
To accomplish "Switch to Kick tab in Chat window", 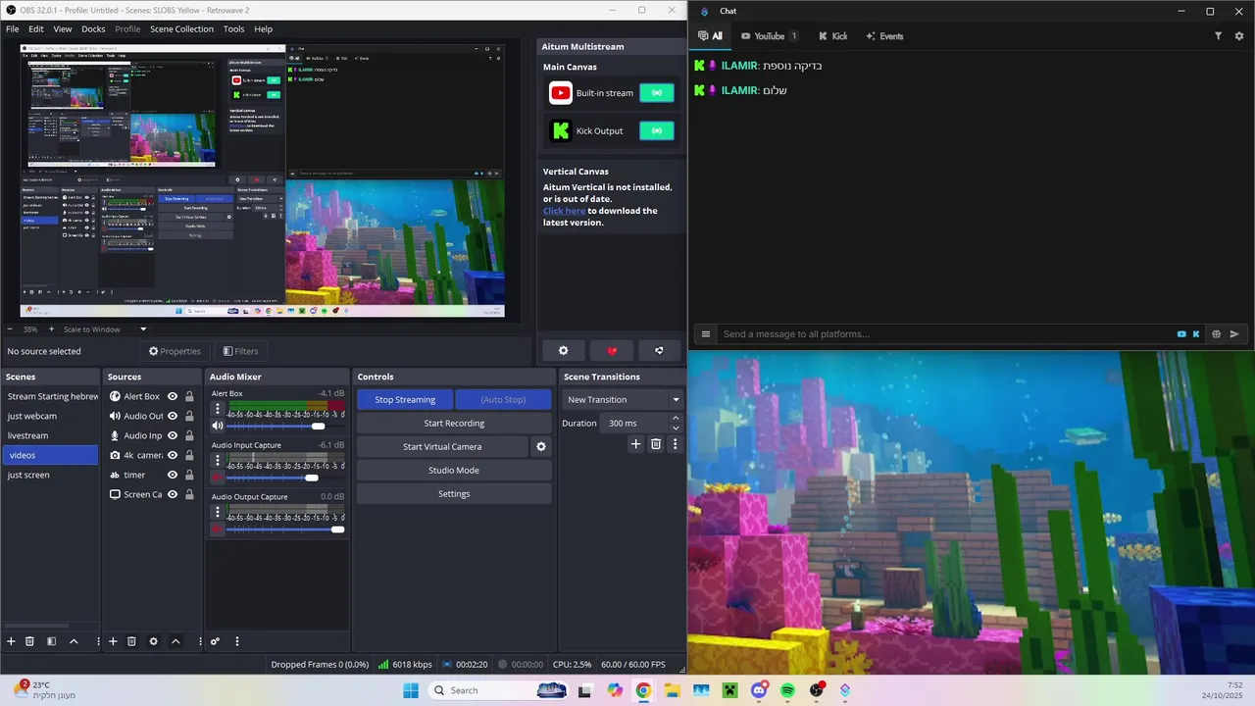I will click(x=833, y=36).
